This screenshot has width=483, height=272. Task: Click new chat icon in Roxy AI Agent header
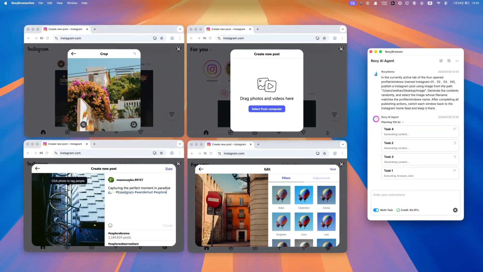coord(441,61)
